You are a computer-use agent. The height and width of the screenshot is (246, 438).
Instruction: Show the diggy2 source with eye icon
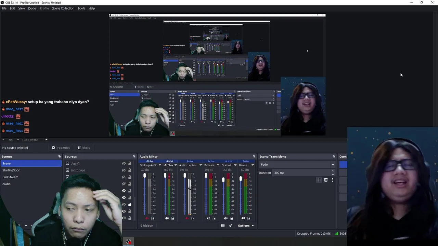coord(124,163)
